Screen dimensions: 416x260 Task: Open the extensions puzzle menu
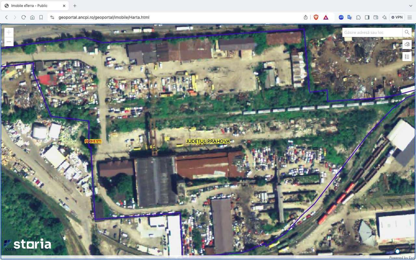tap(358, 17)
